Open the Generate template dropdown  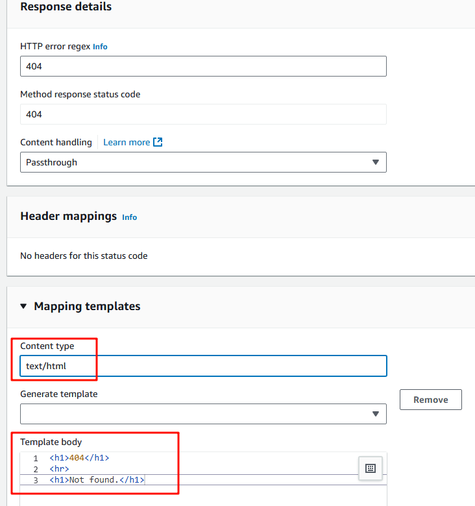click(x=203, y=414)
